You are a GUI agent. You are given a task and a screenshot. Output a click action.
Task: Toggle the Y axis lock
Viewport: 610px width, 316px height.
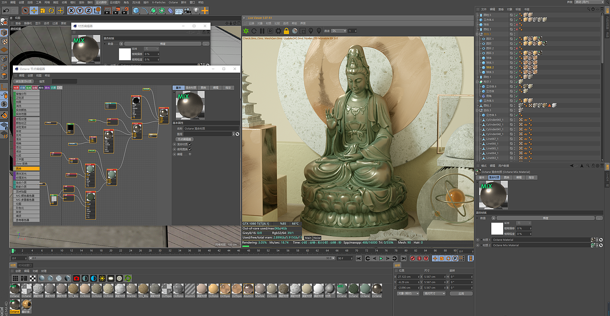80,10
